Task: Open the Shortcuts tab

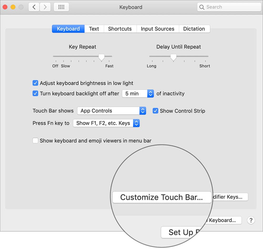Action: (120, 29)
